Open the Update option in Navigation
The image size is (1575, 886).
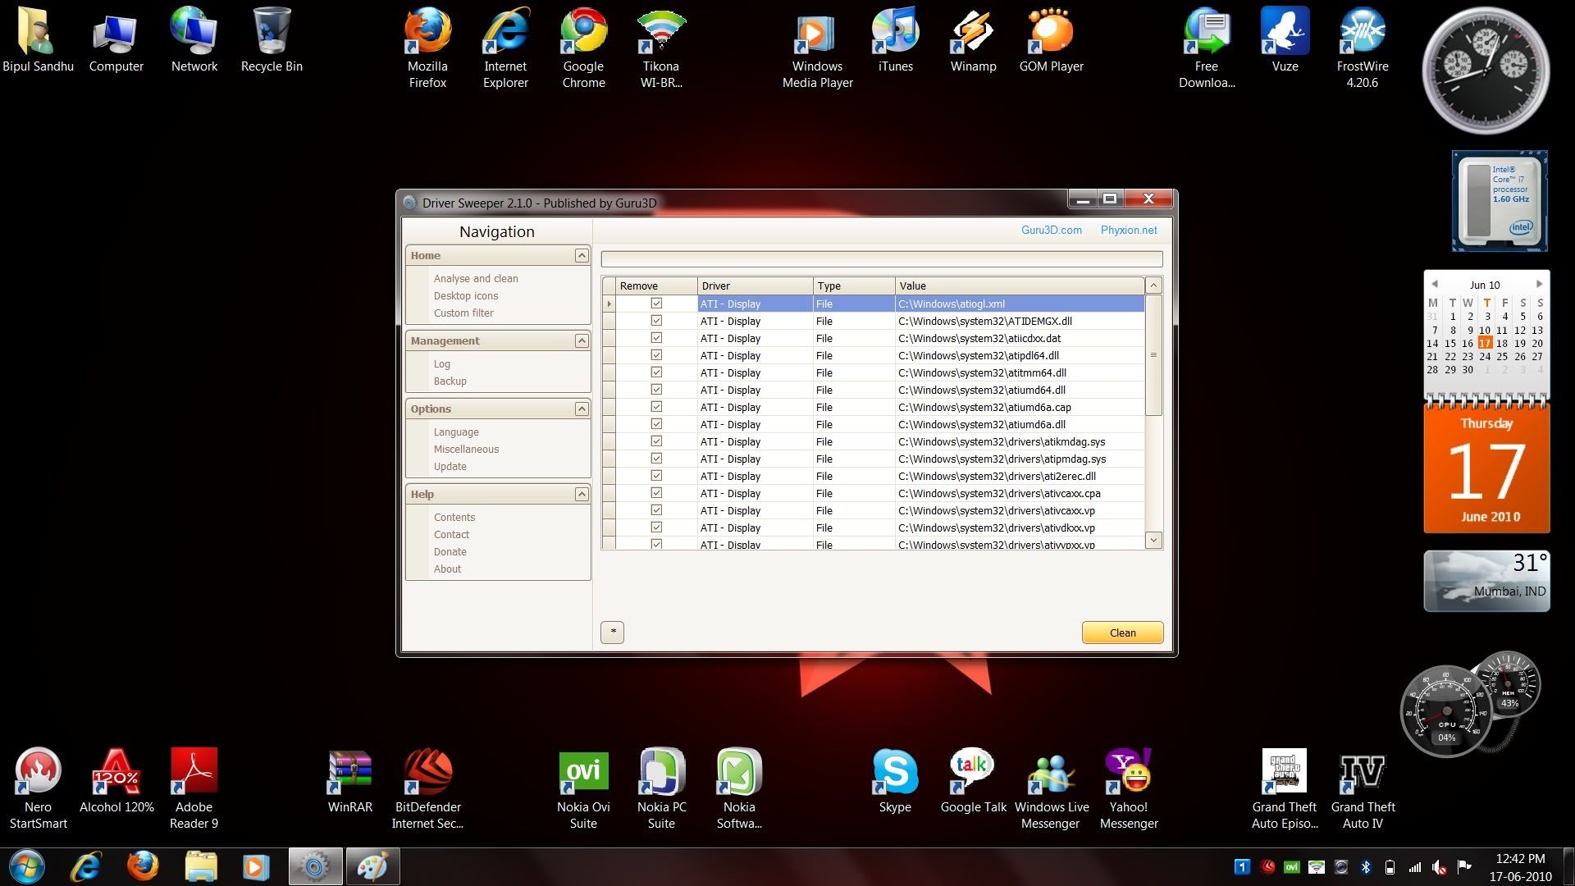tap(450, 467)
